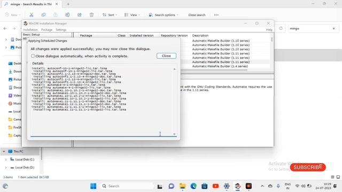This screenshot has height=192, width=342.
Task: Click Repository Version column header
Action: [174, 35]
